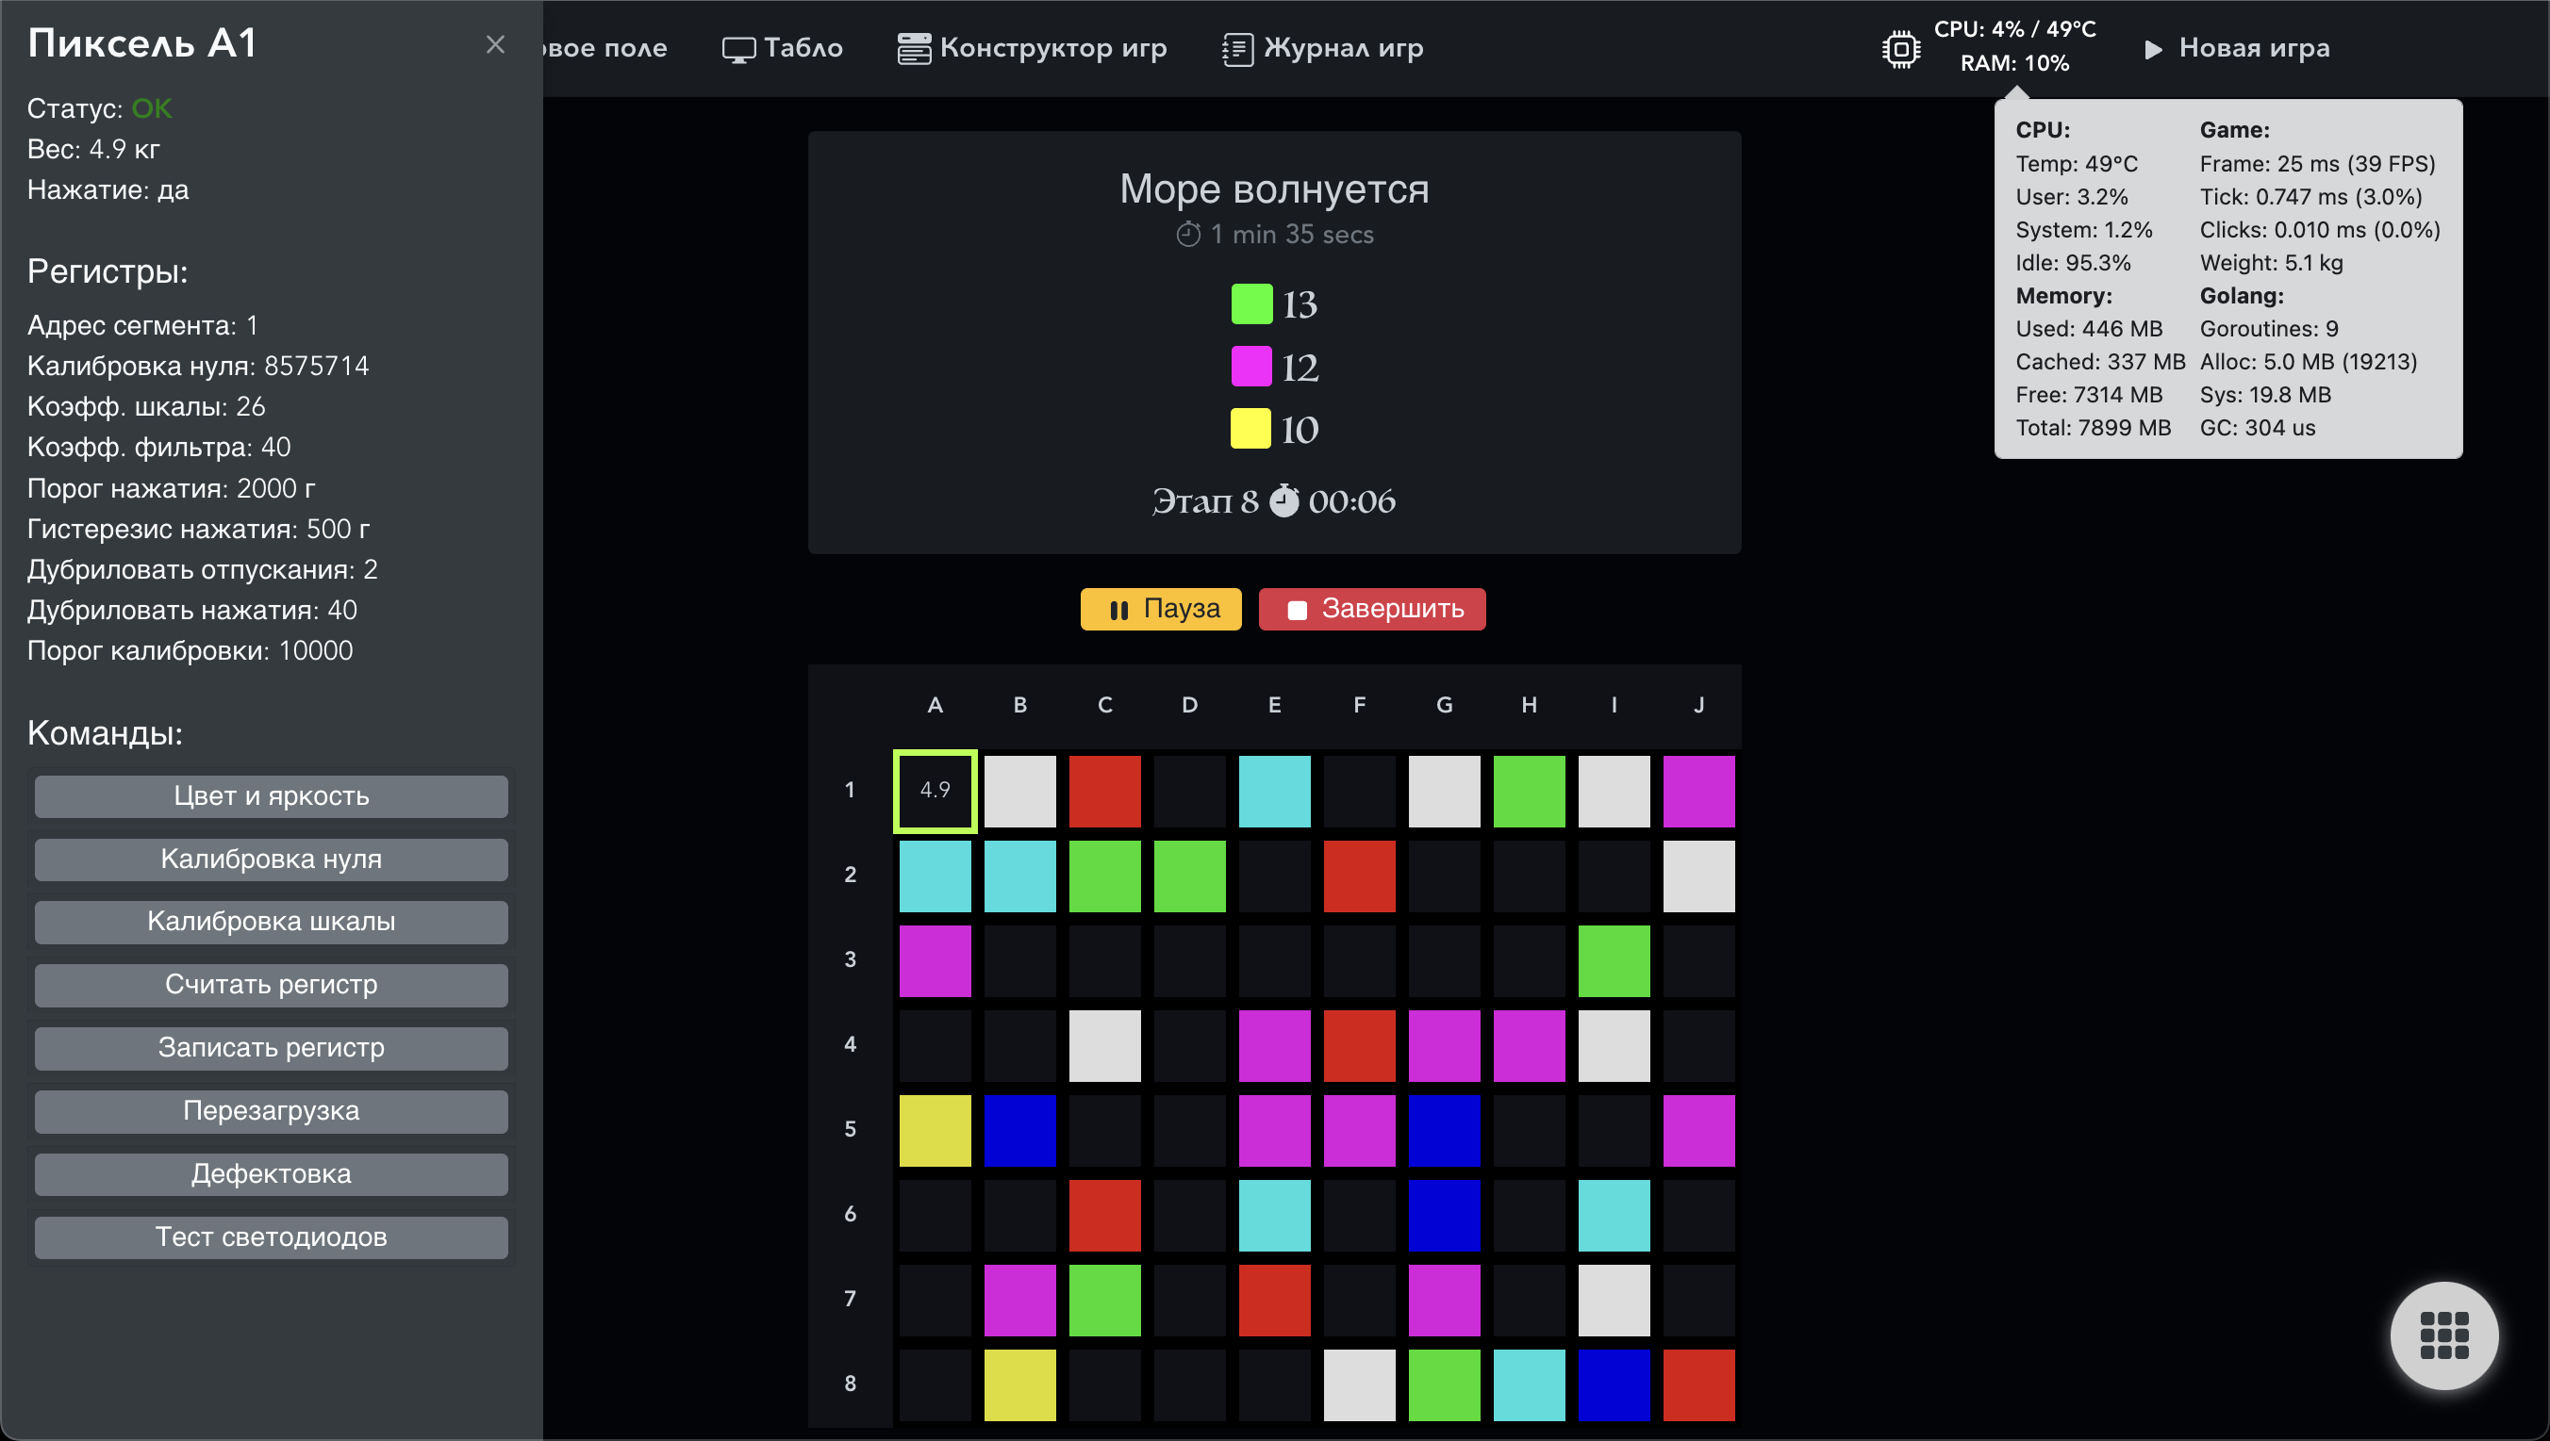
Task: Select cyan pixel E1 in grid
Action: (1274, 791)
